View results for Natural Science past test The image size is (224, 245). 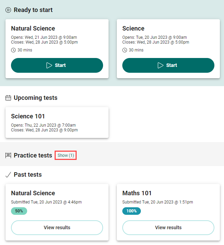tap(57, 227)
